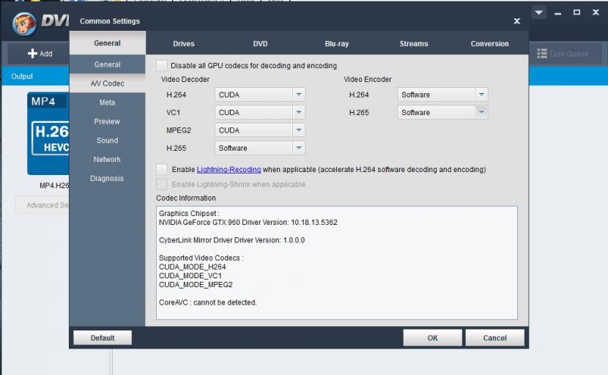Click the CoreAVC cannot be detected line
This screenshot has width=608, height=375.
(208, 302)
